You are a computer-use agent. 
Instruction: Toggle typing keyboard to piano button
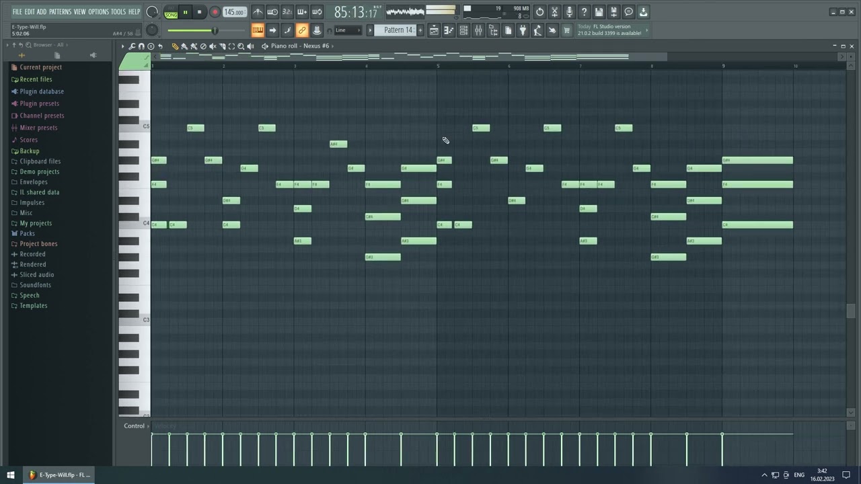(258, 30)
